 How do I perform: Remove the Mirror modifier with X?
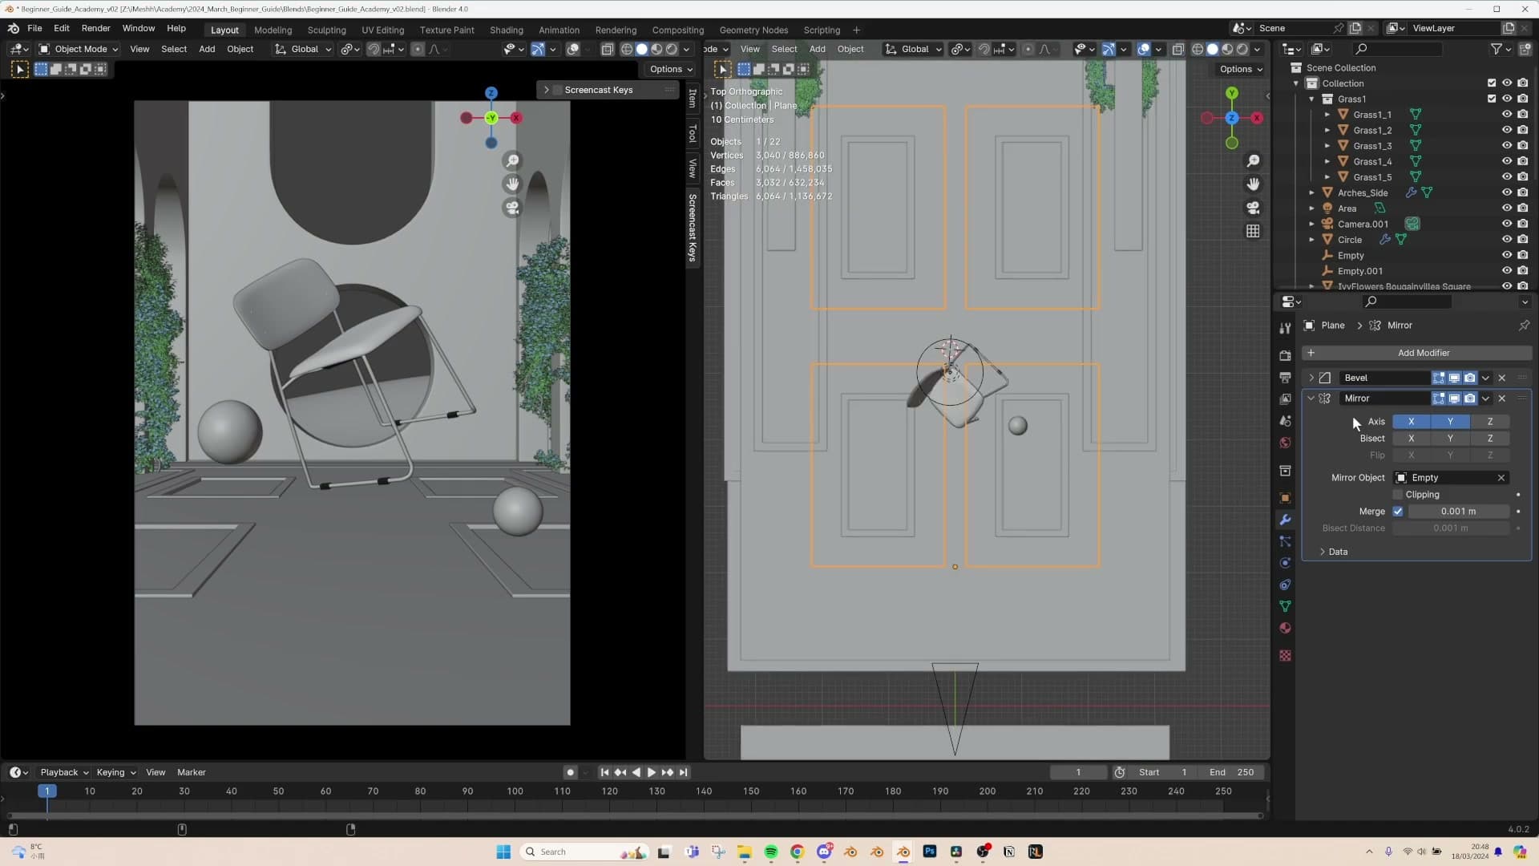point(1502,399)
